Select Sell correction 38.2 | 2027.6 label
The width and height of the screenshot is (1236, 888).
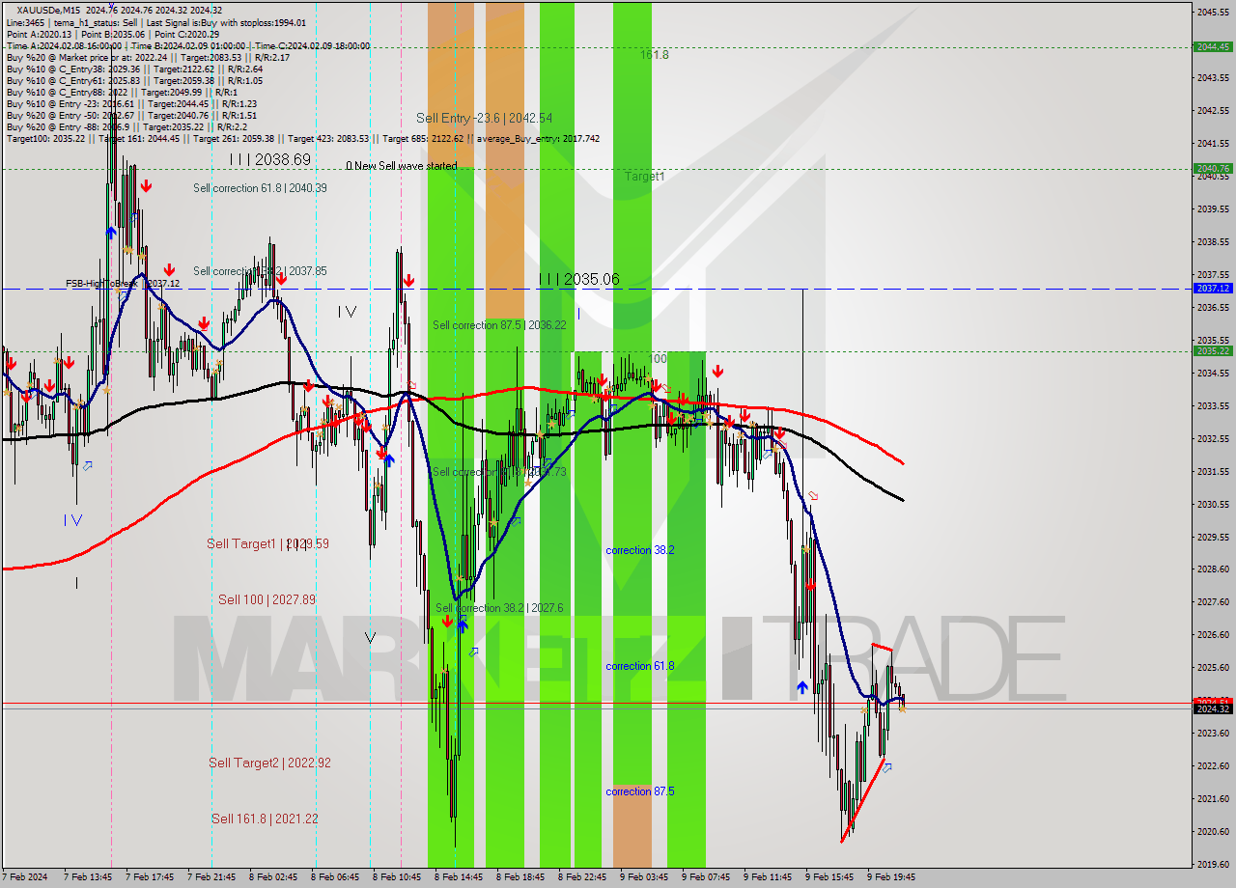point(499,608)
